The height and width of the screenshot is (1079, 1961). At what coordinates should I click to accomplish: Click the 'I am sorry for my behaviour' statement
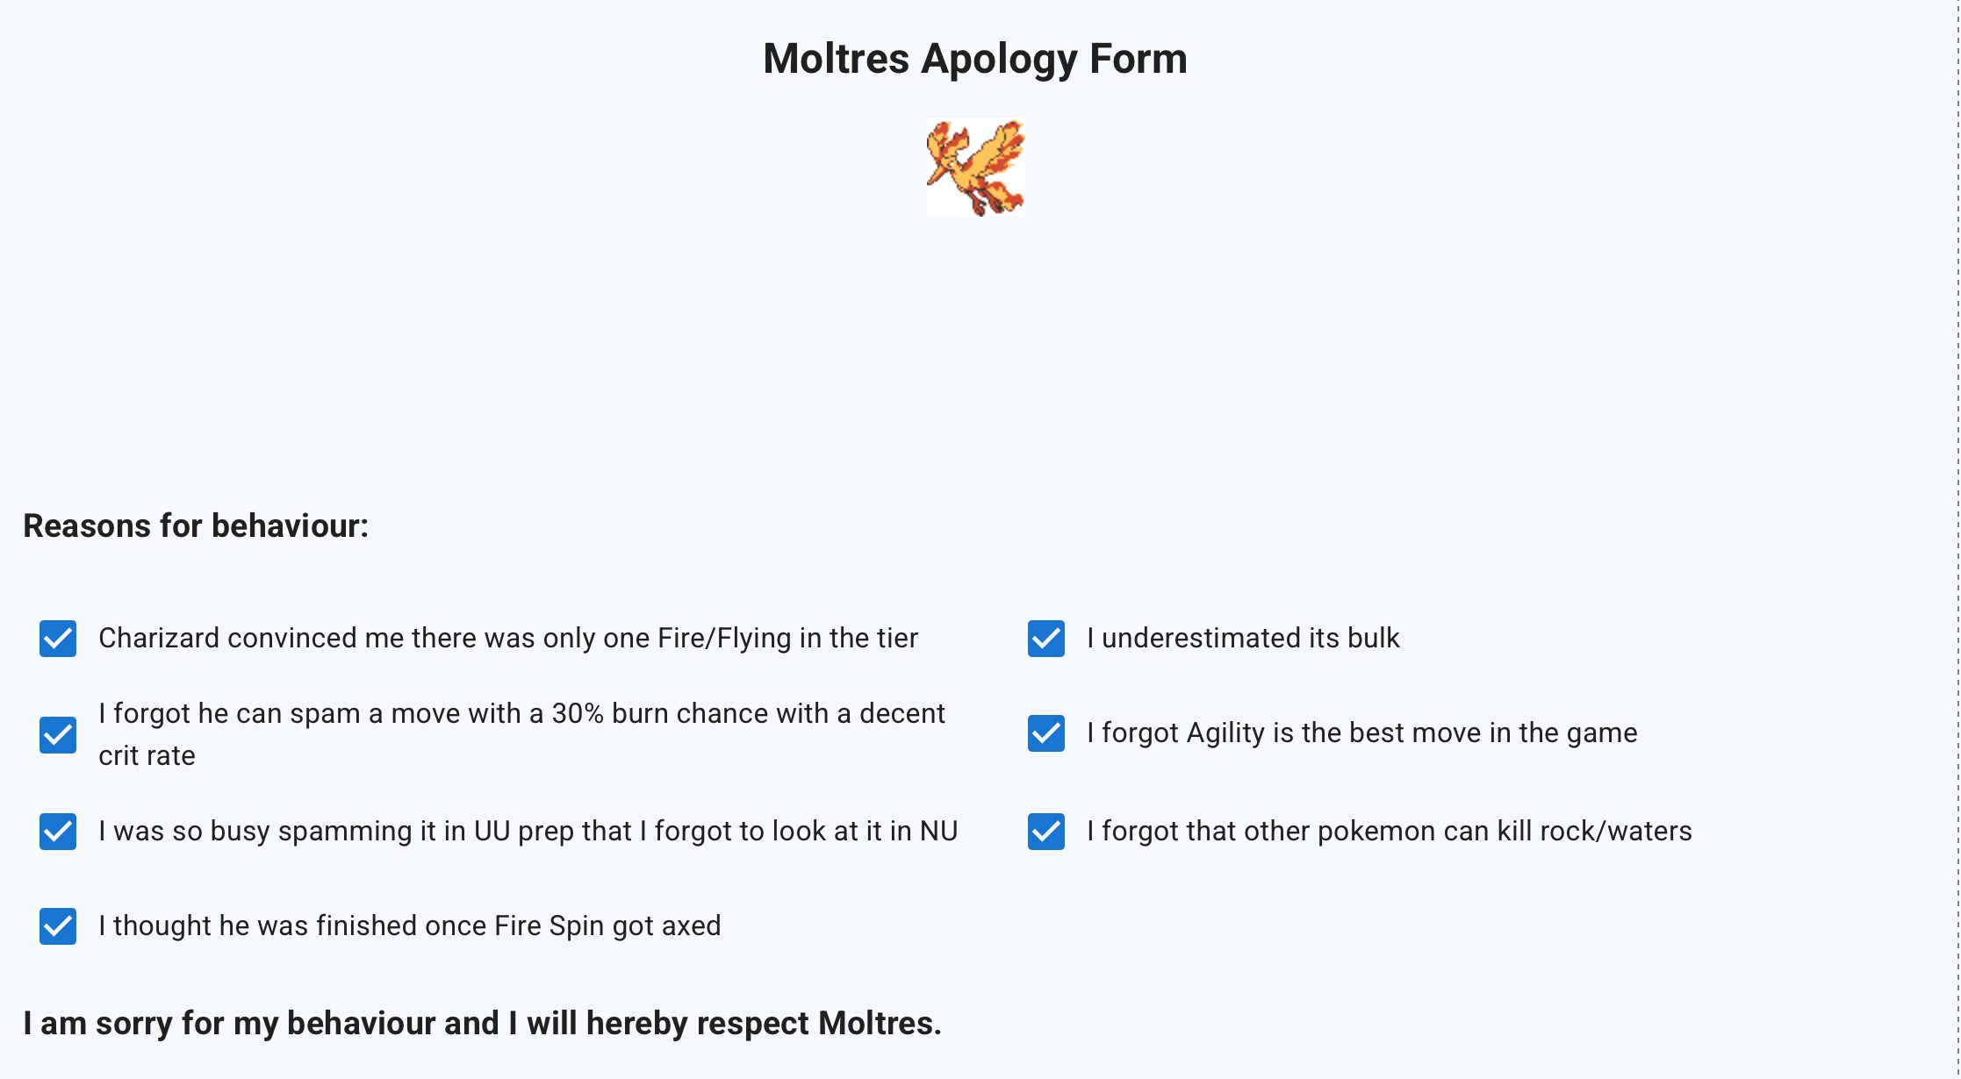point(482,1023)
